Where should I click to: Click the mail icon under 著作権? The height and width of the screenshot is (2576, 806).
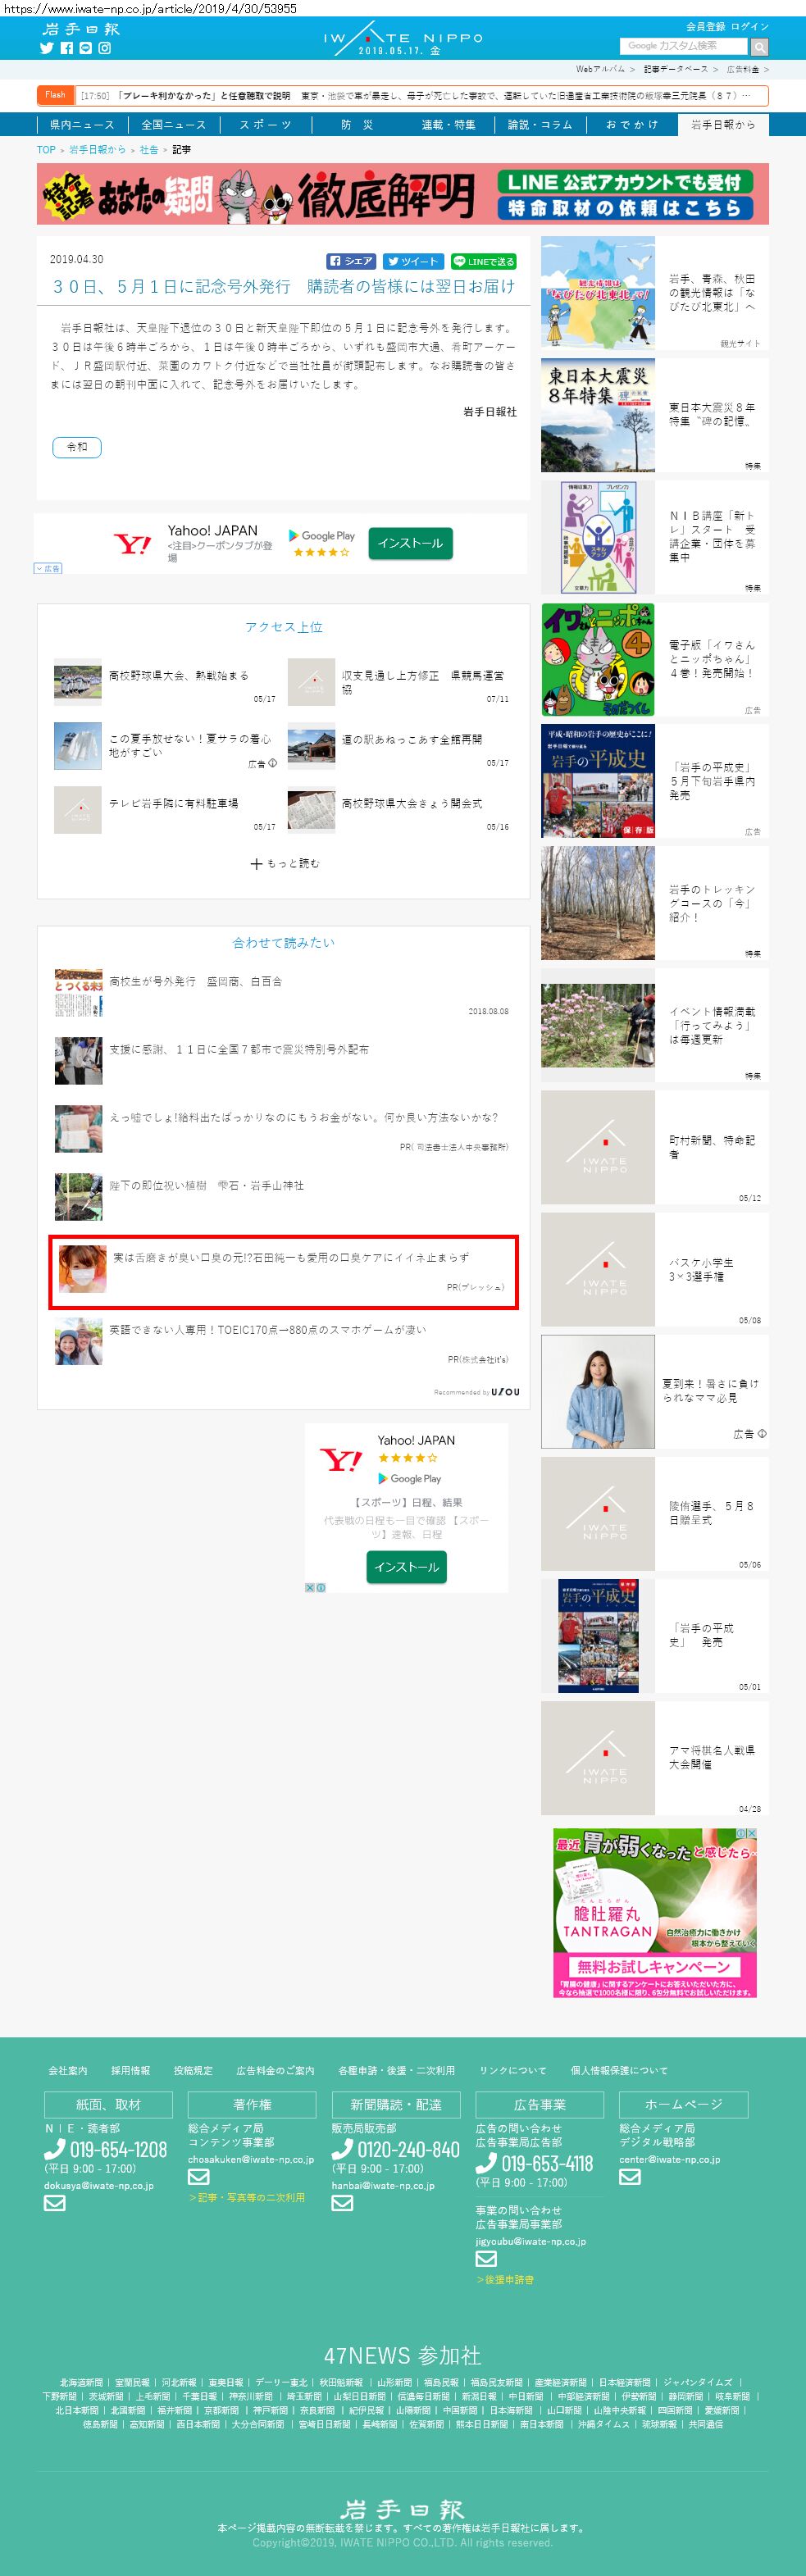198,2177
